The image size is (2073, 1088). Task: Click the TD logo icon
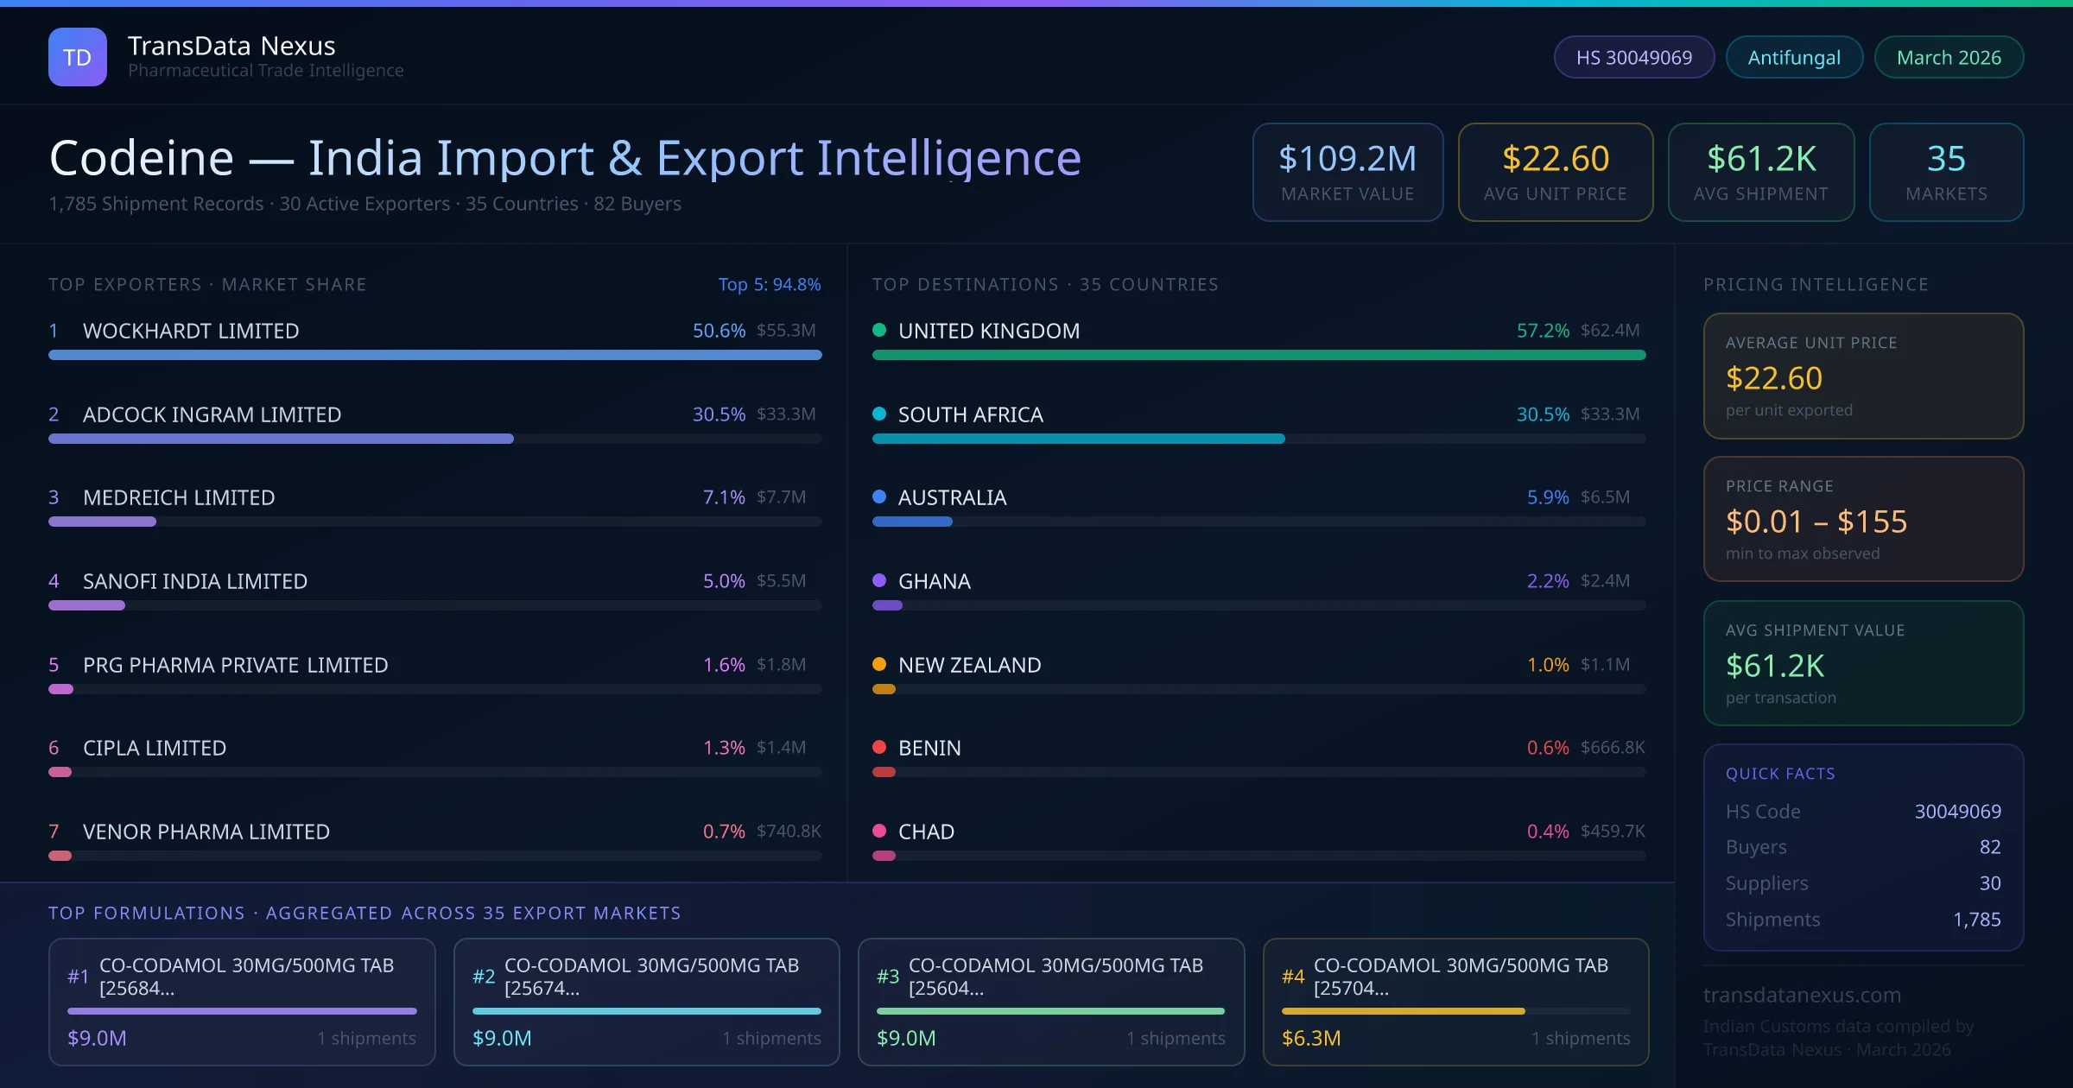78,56
